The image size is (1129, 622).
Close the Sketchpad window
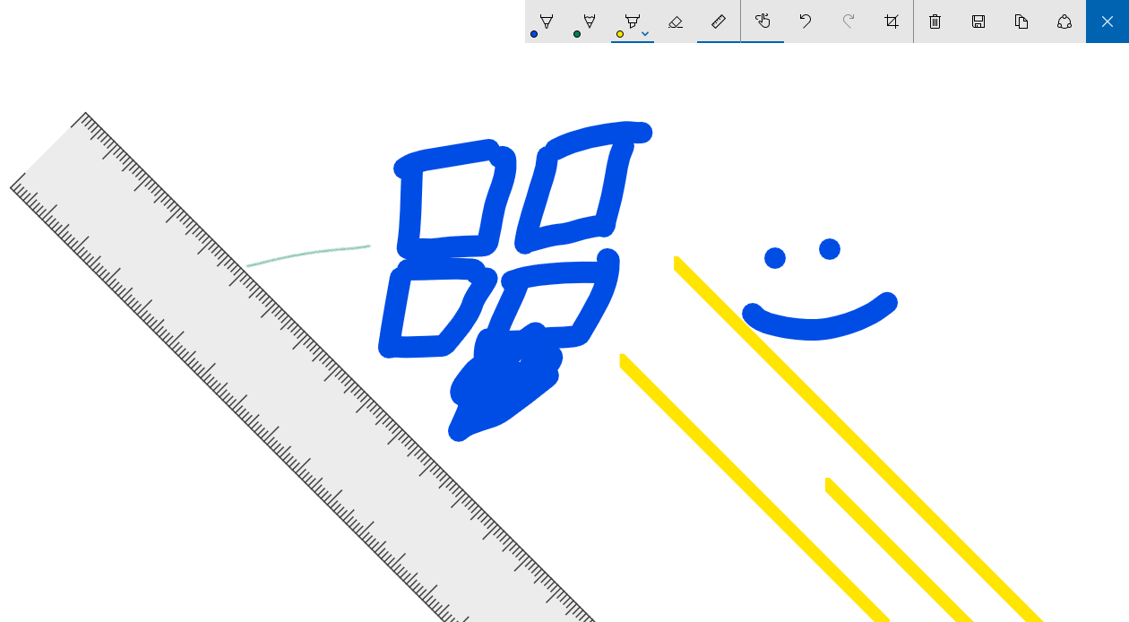coord(1107,22)
